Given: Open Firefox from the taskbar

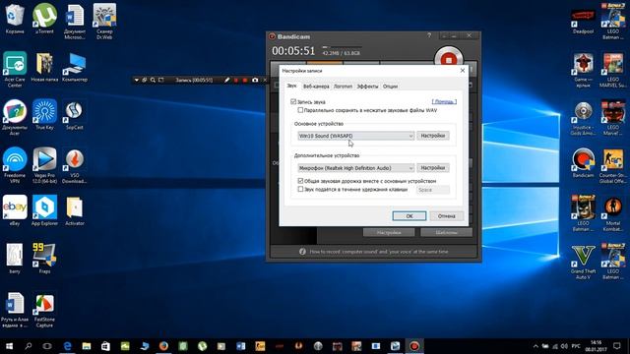Looking at the screenshot, I should click(x=163, y=346).
